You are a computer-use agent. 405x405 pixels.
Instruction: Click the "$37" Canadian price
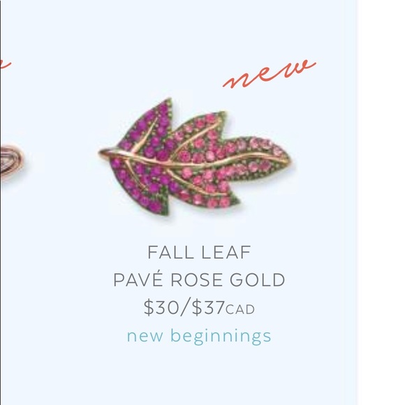(x=208, y=307)
